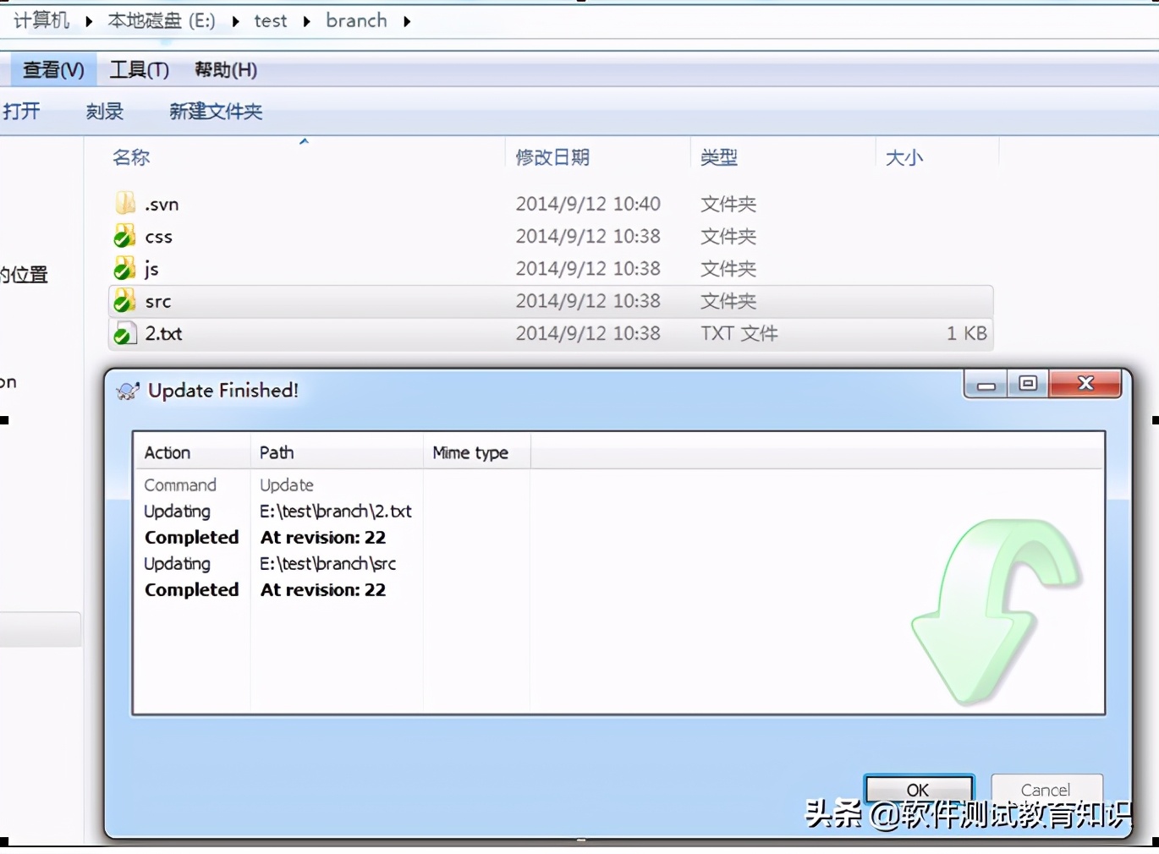Viewport: 1159px width, 854px height.
Task: Toggle sort order via the 名称 column arrow
Action: pos(304,140)
